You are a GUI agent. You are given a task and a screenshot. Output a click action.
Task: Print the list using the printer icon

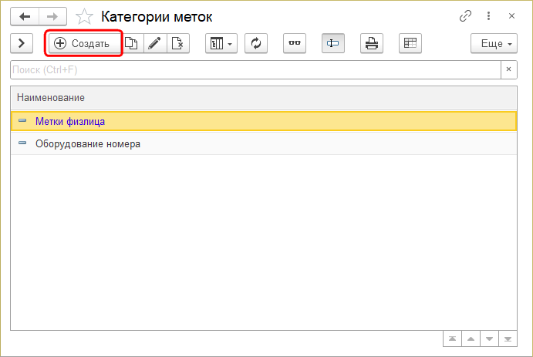(x=372, y=44)
